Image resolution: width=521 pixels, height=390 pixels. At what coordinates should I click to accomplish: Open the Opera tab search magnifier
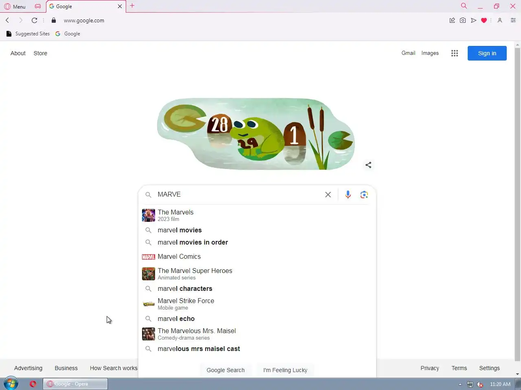coord(464,6)
